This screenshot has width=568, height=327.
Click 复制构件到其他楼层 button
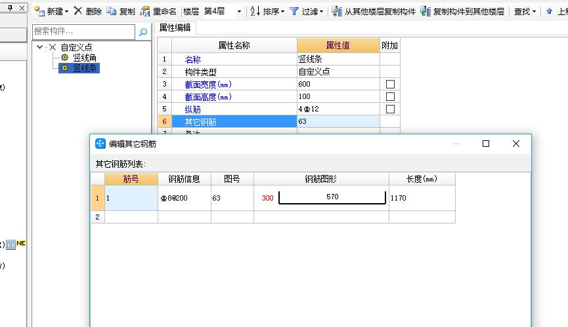tap(462, 12)
